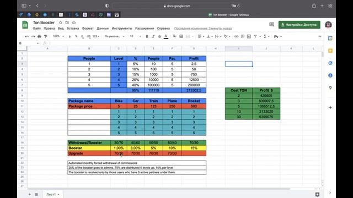Decrease decimal places icon
This screenshot has width=353, height=198.
pyautogui.click(x=82, y=36)
